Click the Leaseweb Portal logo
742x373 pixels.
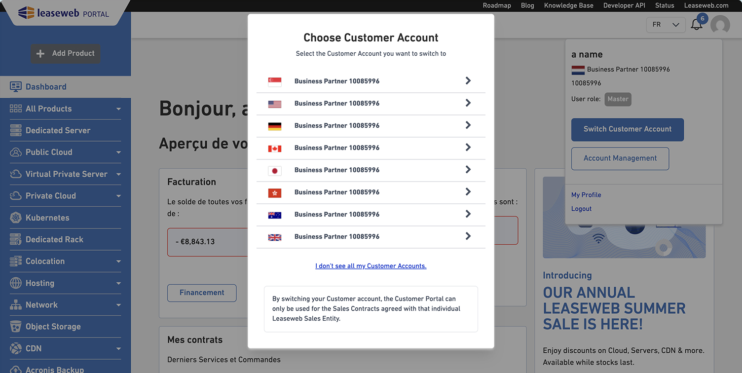click(x=64, y=13)
